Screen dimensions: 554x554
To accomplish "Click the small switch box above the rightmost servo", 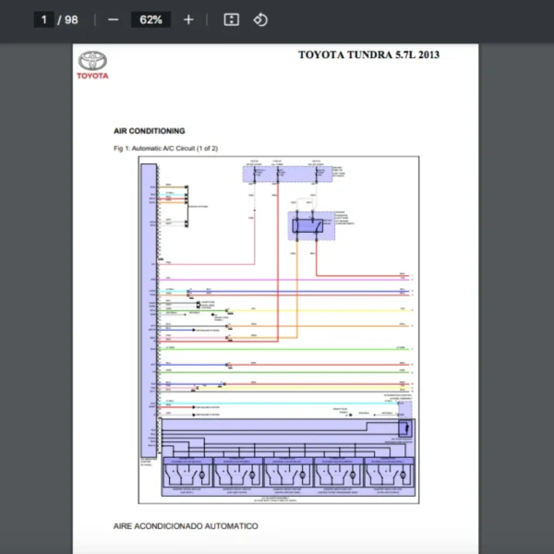I will click(x=404, y=428).
